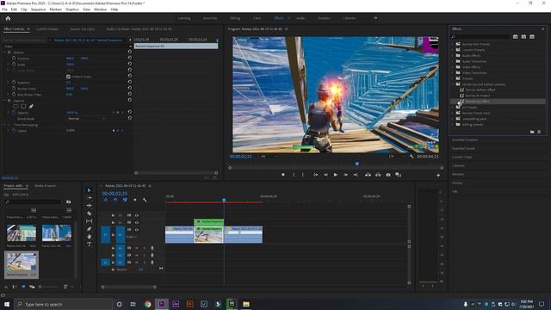Toggle YUV Effects filter
551x310 pixels.
tap(532, 36)
